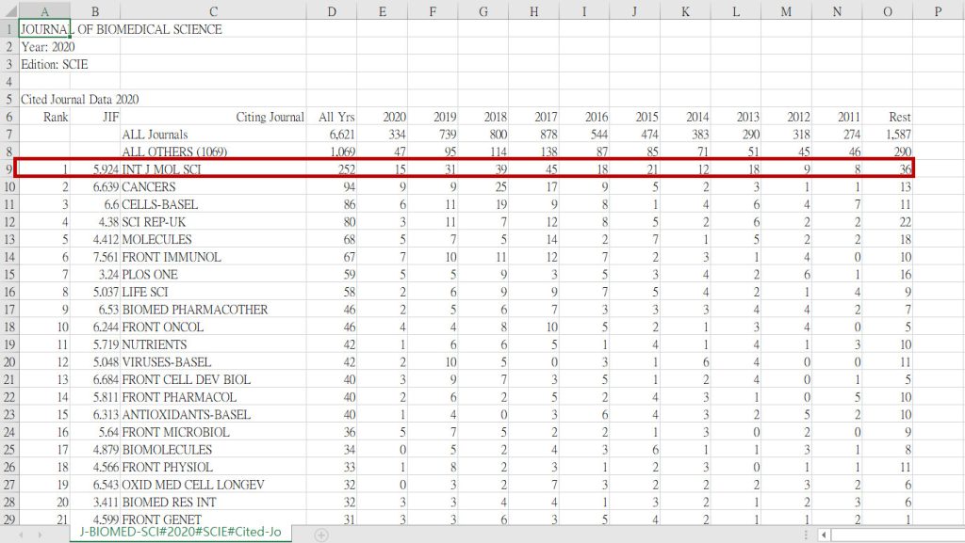The height and width of the screenshot is (543, 965).
Task: Select the 'FRONT PHARMACOL' cell
Action: [x=213, y=397]
